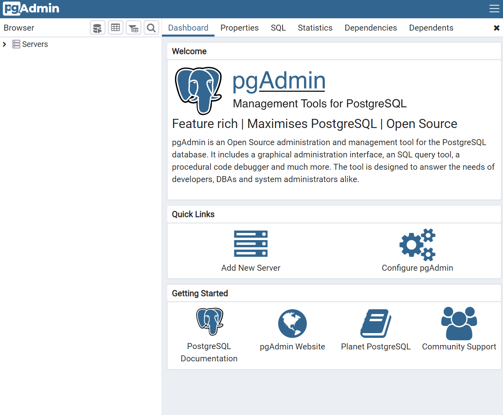
Task: Click the pgAdmin Website globe icon
Action: click(292, 324)
